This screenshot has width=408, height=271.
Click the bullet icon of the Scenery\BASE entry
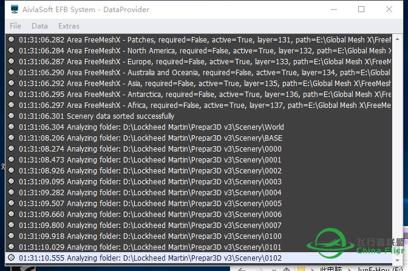tap(11, 138)
